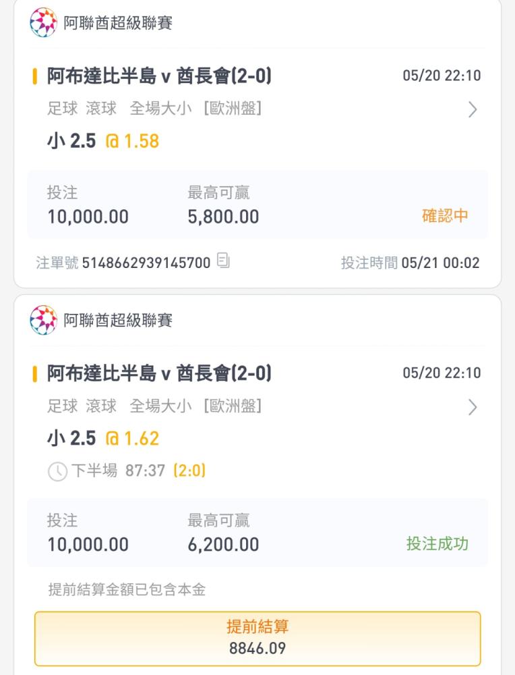Click the 投注時間 05/21 00:02 text
The image size is (515, 675).
pyautogui.click(x=410, y=263)
